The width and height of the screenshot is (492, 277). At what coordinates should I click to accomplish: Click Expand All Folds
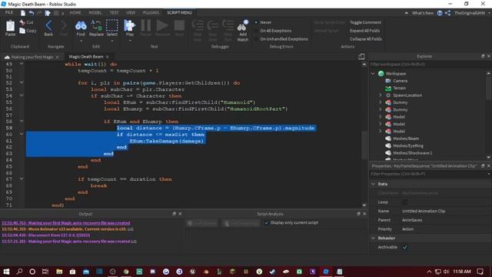click(364, 31)
